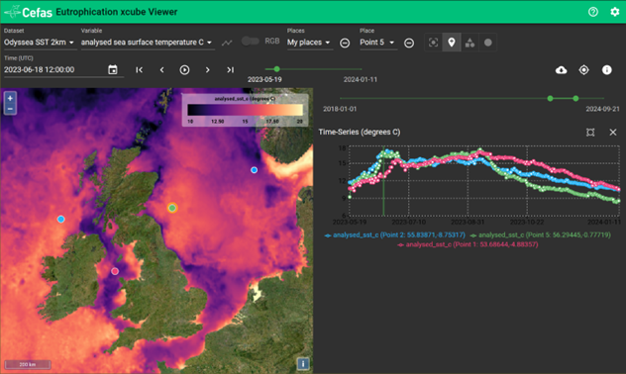626x374 pixels.
Task: Zoom out the map with minus button
Action: click(x=10, y=109)
